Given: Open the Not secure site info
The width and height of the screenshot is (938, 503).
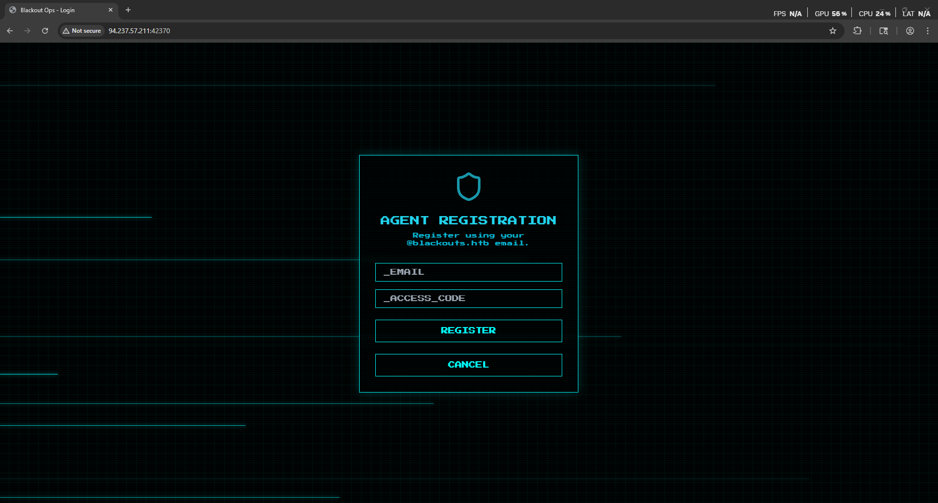Looking at the screenshot, I should point(82,31).
